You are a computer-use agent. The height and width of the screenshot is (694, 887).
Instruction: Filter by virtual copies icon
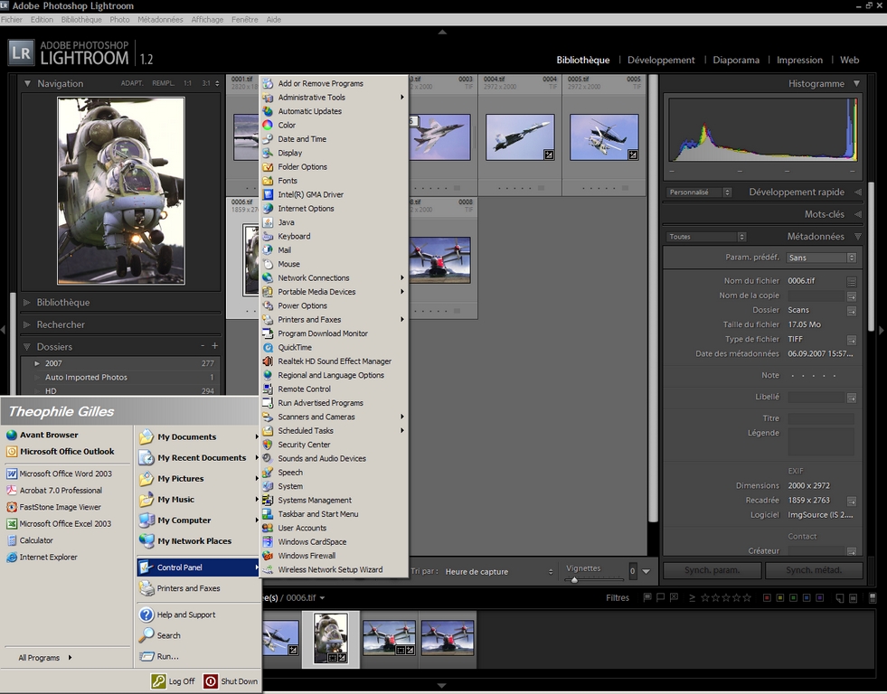(x=853, y=598)
